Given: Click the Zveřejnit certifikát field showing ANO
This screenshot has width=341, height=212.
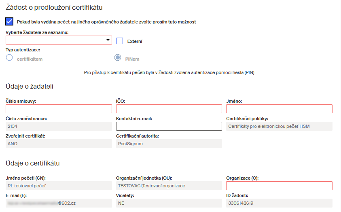Looking at the screenshot, I should click(59, 144).
